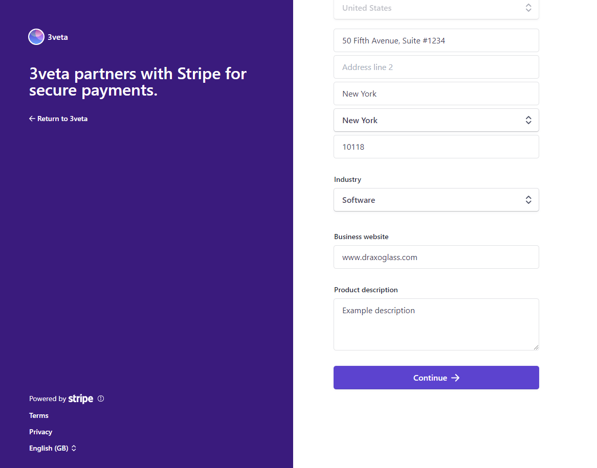Open the United States country dropdown
Screen dimensions: 597x468
436,8
